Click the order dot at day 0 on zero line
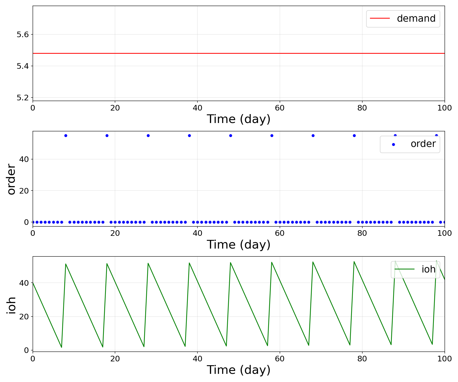Viewport: 458px width, 382px height. (33, 222)
